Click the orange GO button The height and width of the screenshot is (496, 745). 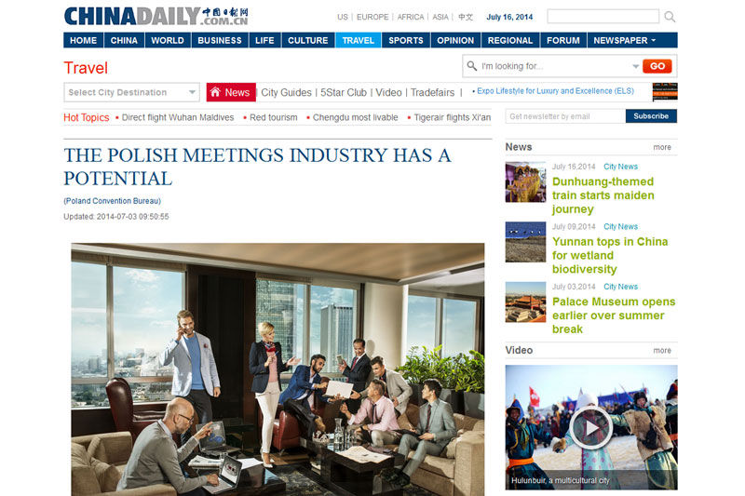657,66
